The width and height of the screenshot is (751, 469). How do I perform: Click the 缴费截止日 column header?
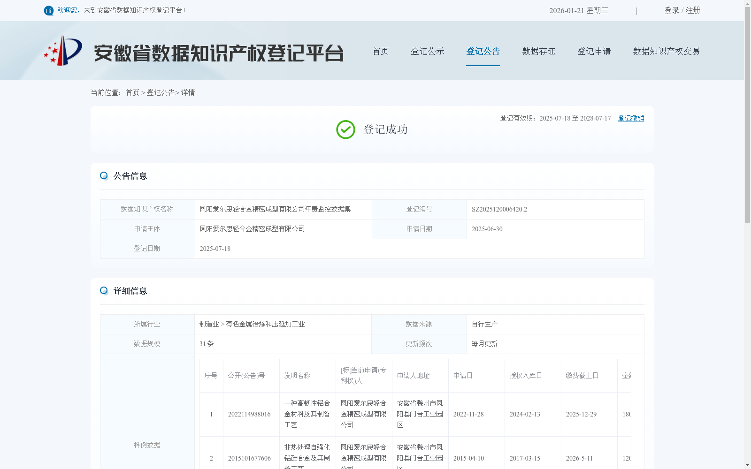click(x=582, y=376)
